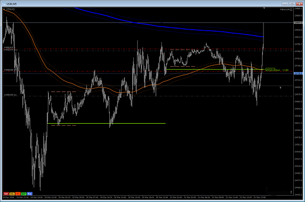305x202 pixels.
Task: Click the blue Buy button
Action: click(30, 194)
